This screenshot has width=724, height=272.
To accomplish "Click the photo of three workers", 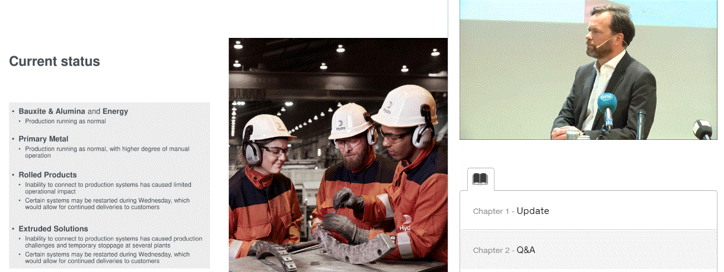I will click(x=338, y=155).
